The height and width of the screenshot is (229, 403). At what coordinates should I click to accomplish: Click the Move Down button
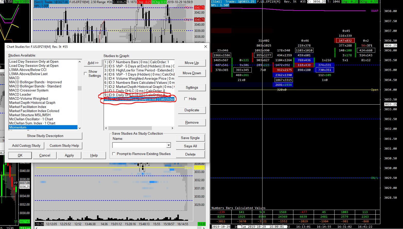click(x=192, y=73)
